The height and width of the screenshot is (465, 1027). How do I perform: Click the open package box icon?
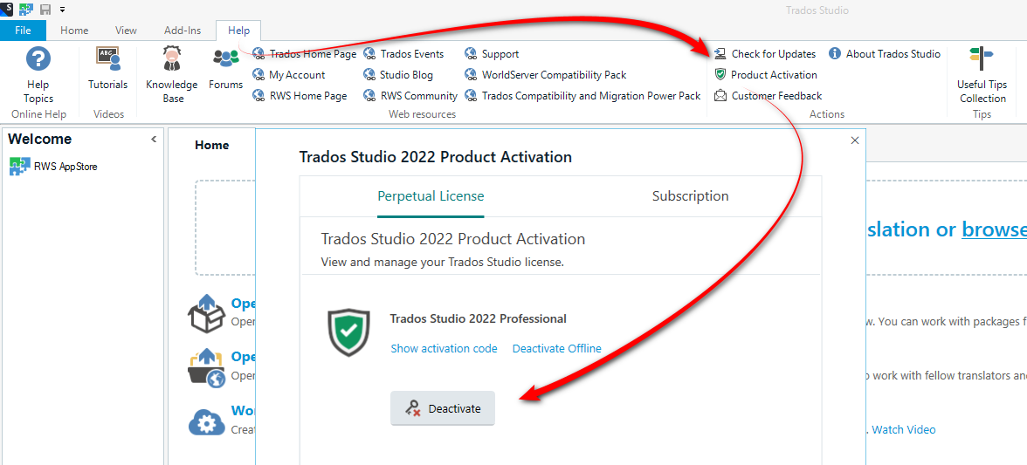coord(207,313)
